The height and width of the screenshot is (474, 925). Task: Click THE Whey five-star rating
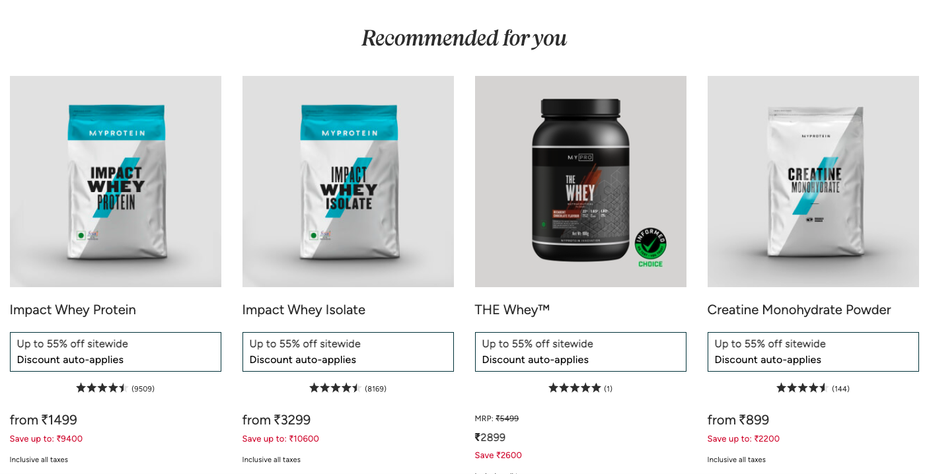(x=575, y=388)
